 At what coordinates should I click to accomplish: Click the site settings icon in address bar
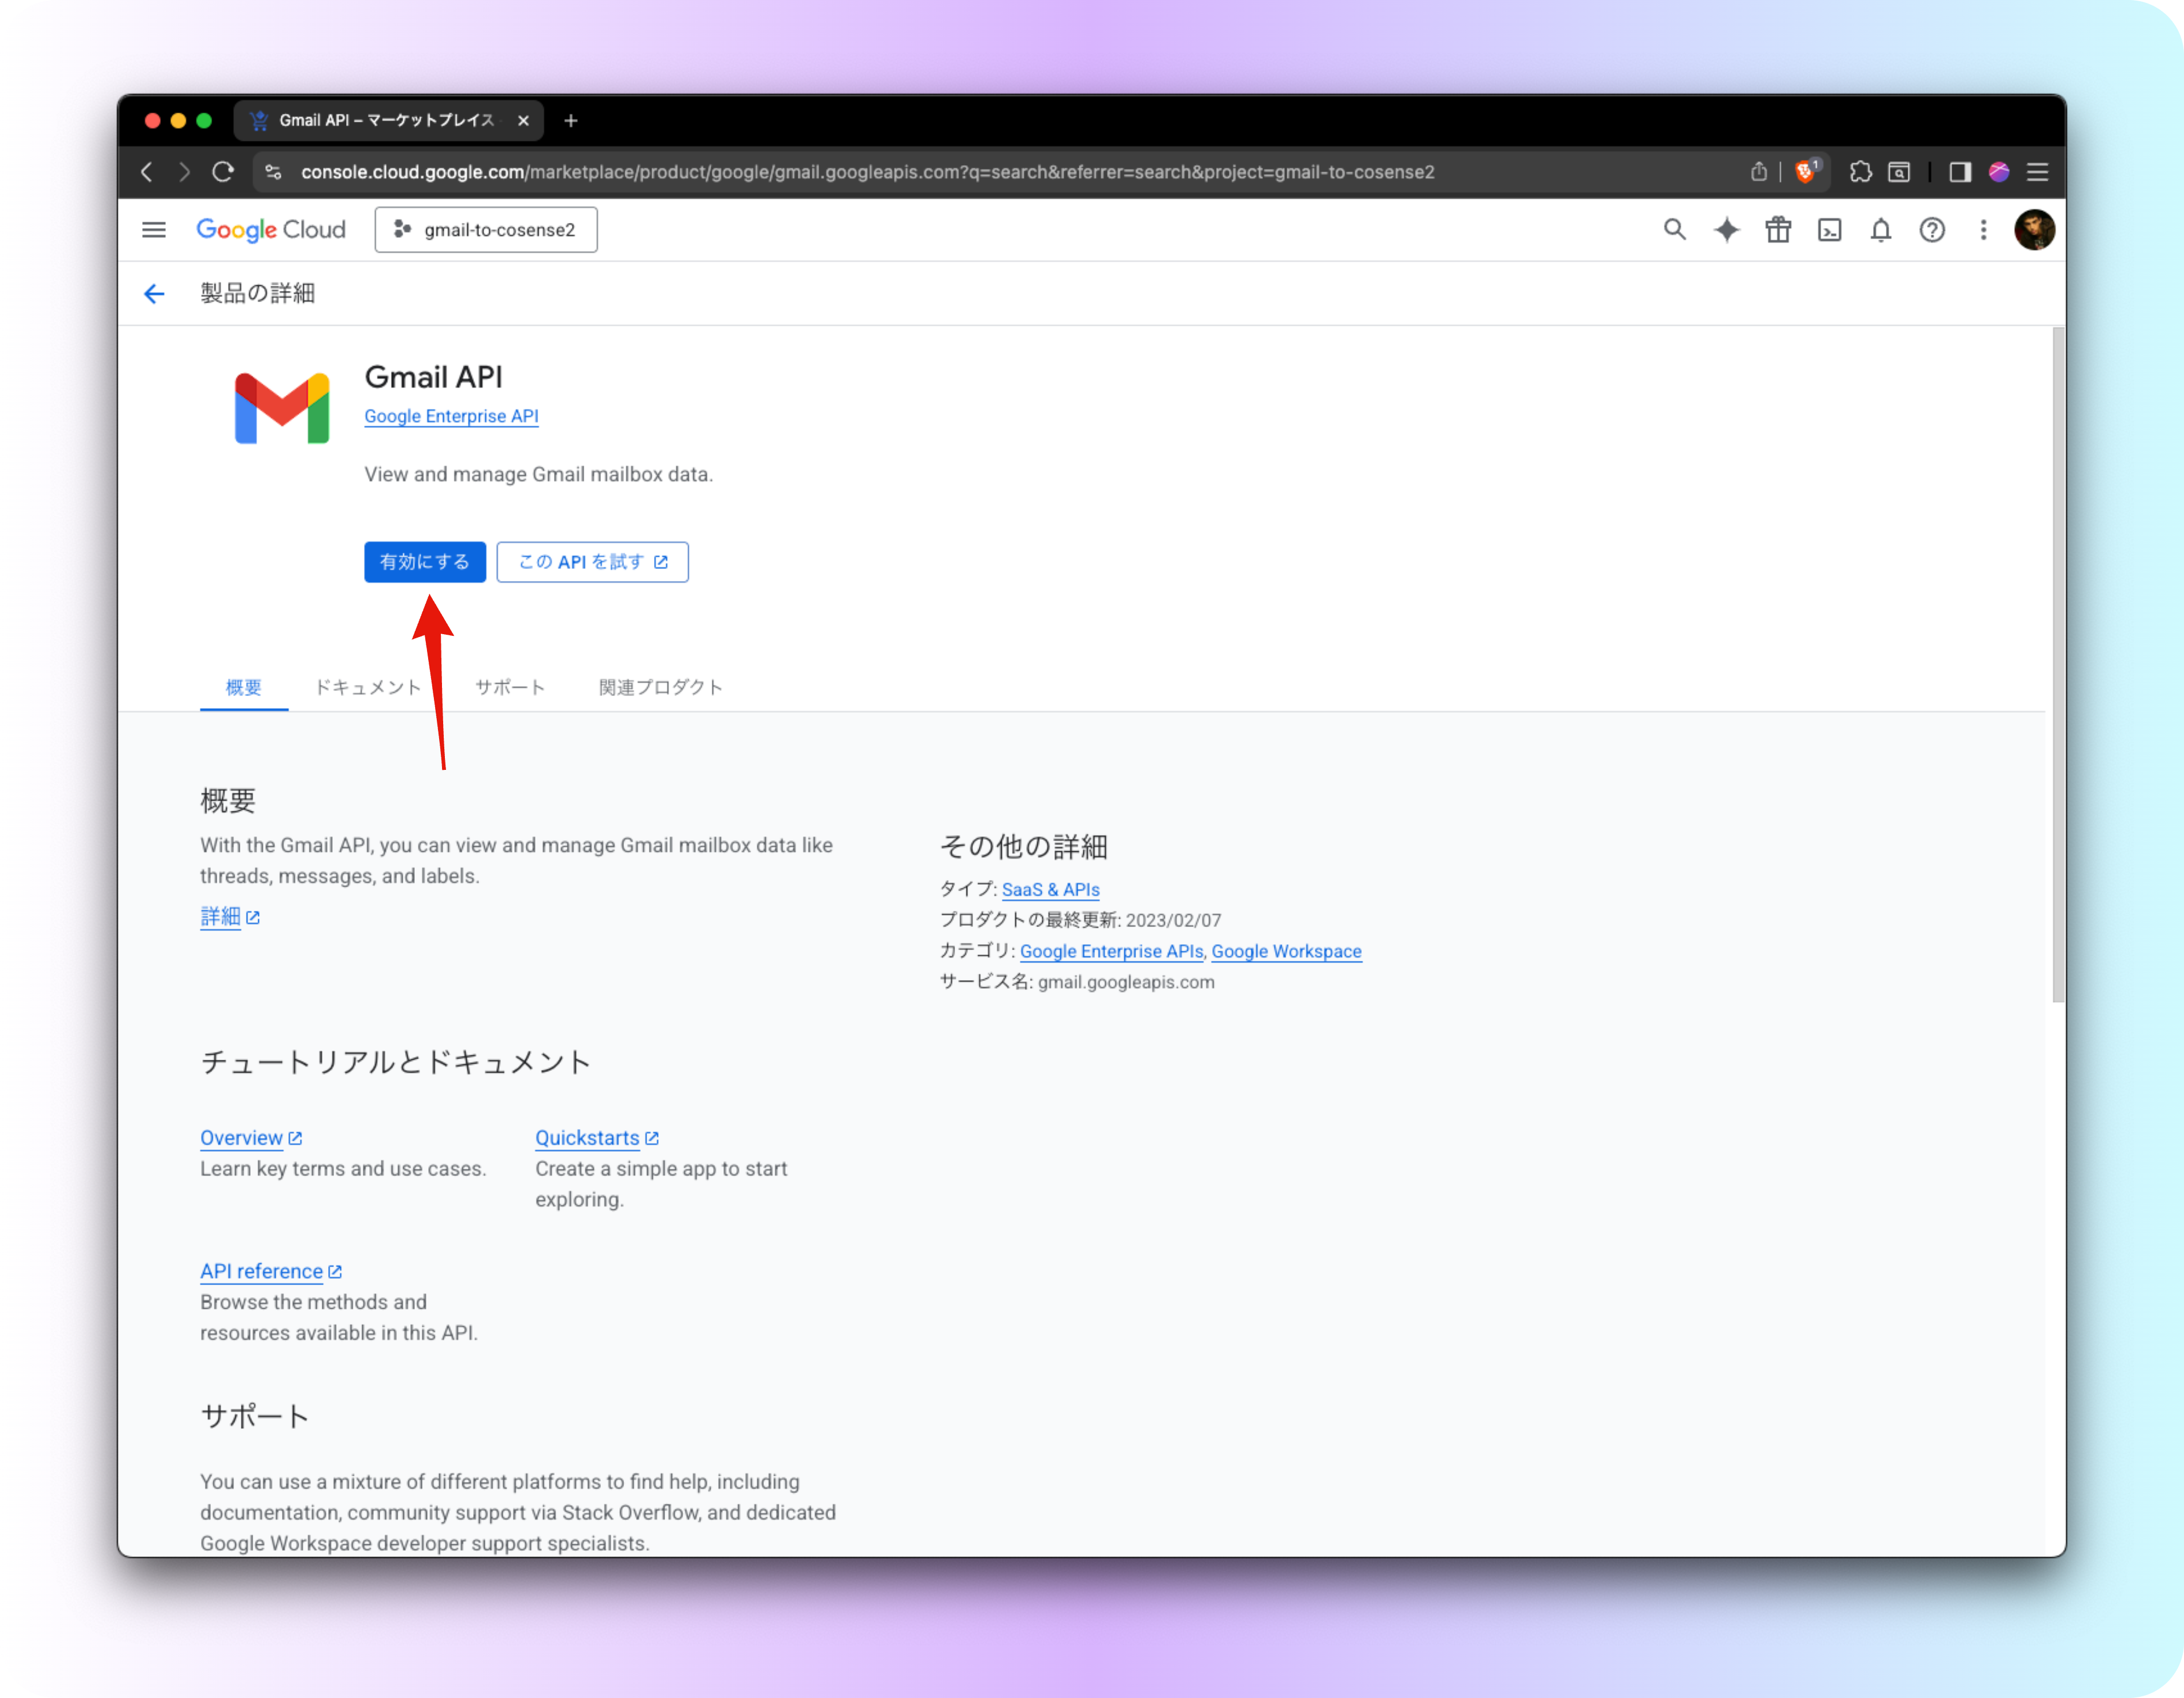(x=273, y=172)
